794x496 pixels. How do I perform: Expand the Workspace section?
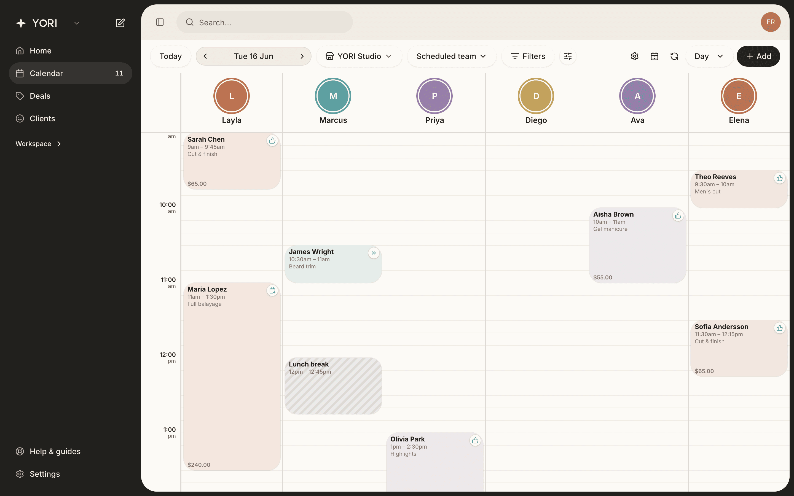[38, 144]
